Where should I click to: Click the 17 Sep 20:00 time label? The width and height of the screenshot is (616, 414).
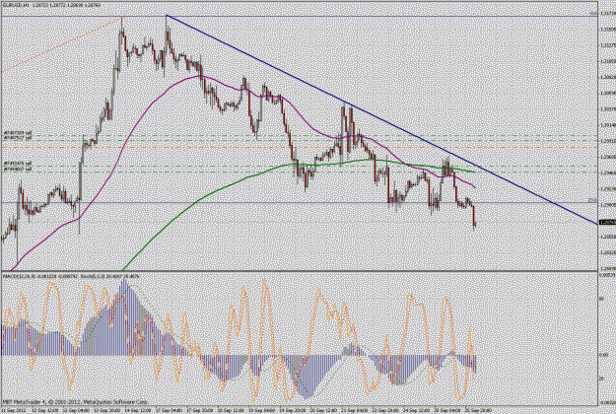pos(200,410)
